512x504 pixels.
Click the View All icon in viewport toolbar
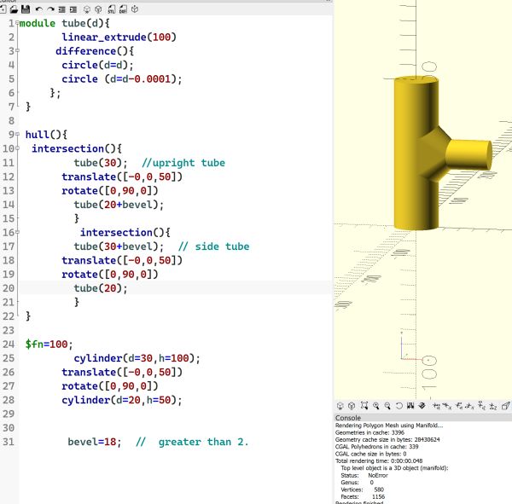(364, 406)
